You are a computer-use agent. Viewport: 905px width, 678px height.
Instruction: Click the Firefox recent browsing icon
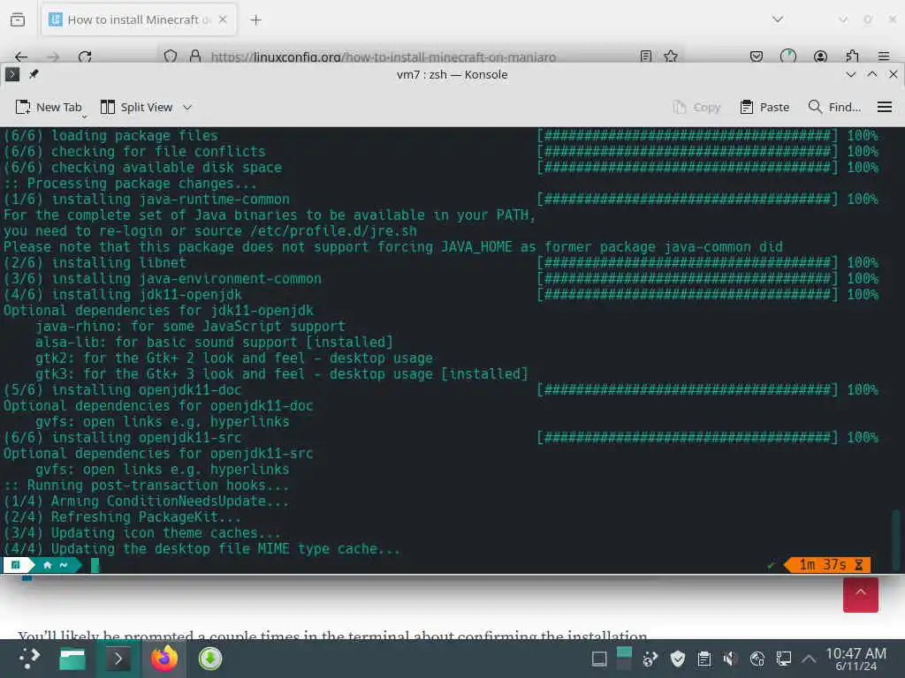point(18,19)
